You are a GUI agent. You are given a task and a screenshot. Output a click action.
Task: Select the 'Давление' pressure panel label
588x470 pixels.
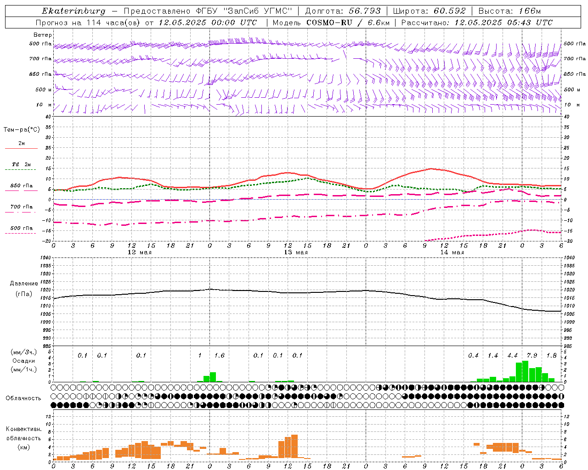pyautogui.click(x=24, y=284)
